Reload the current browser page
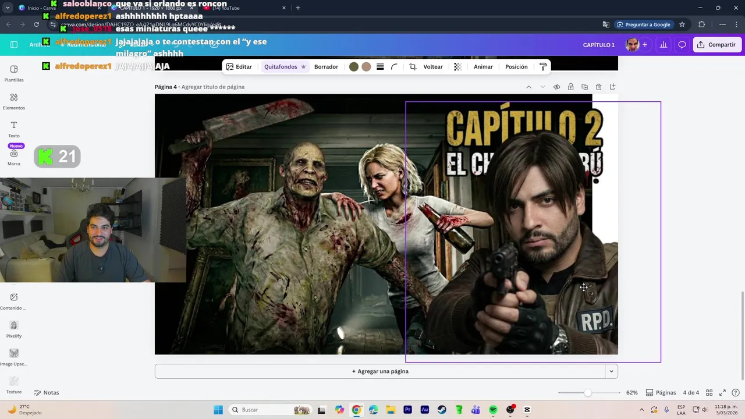 (x=36, y=24)
